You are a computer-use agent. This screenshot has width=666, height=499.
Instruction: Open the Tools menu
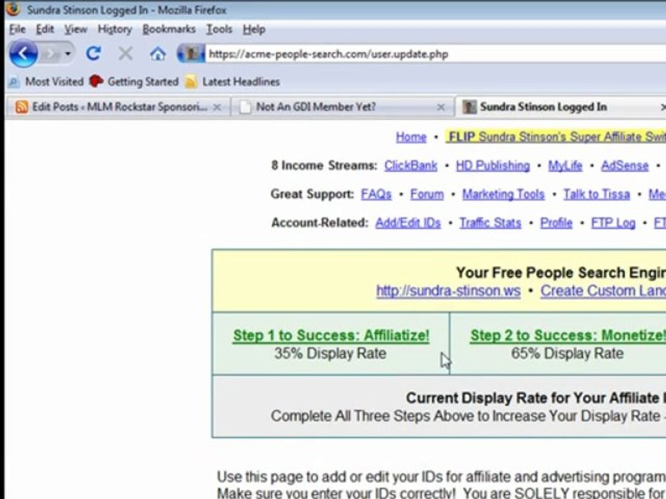(219, 29)
